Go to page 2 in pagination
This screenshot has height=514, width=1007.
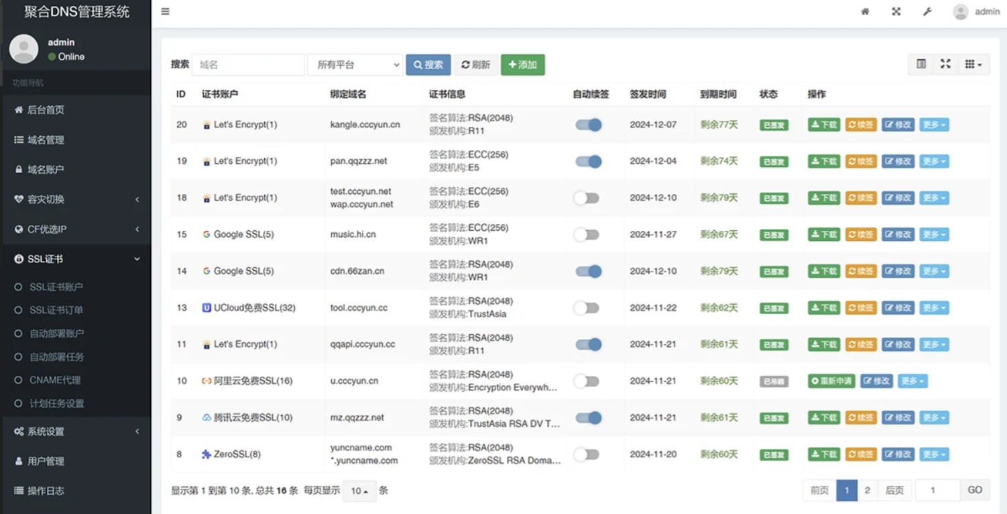867,491
